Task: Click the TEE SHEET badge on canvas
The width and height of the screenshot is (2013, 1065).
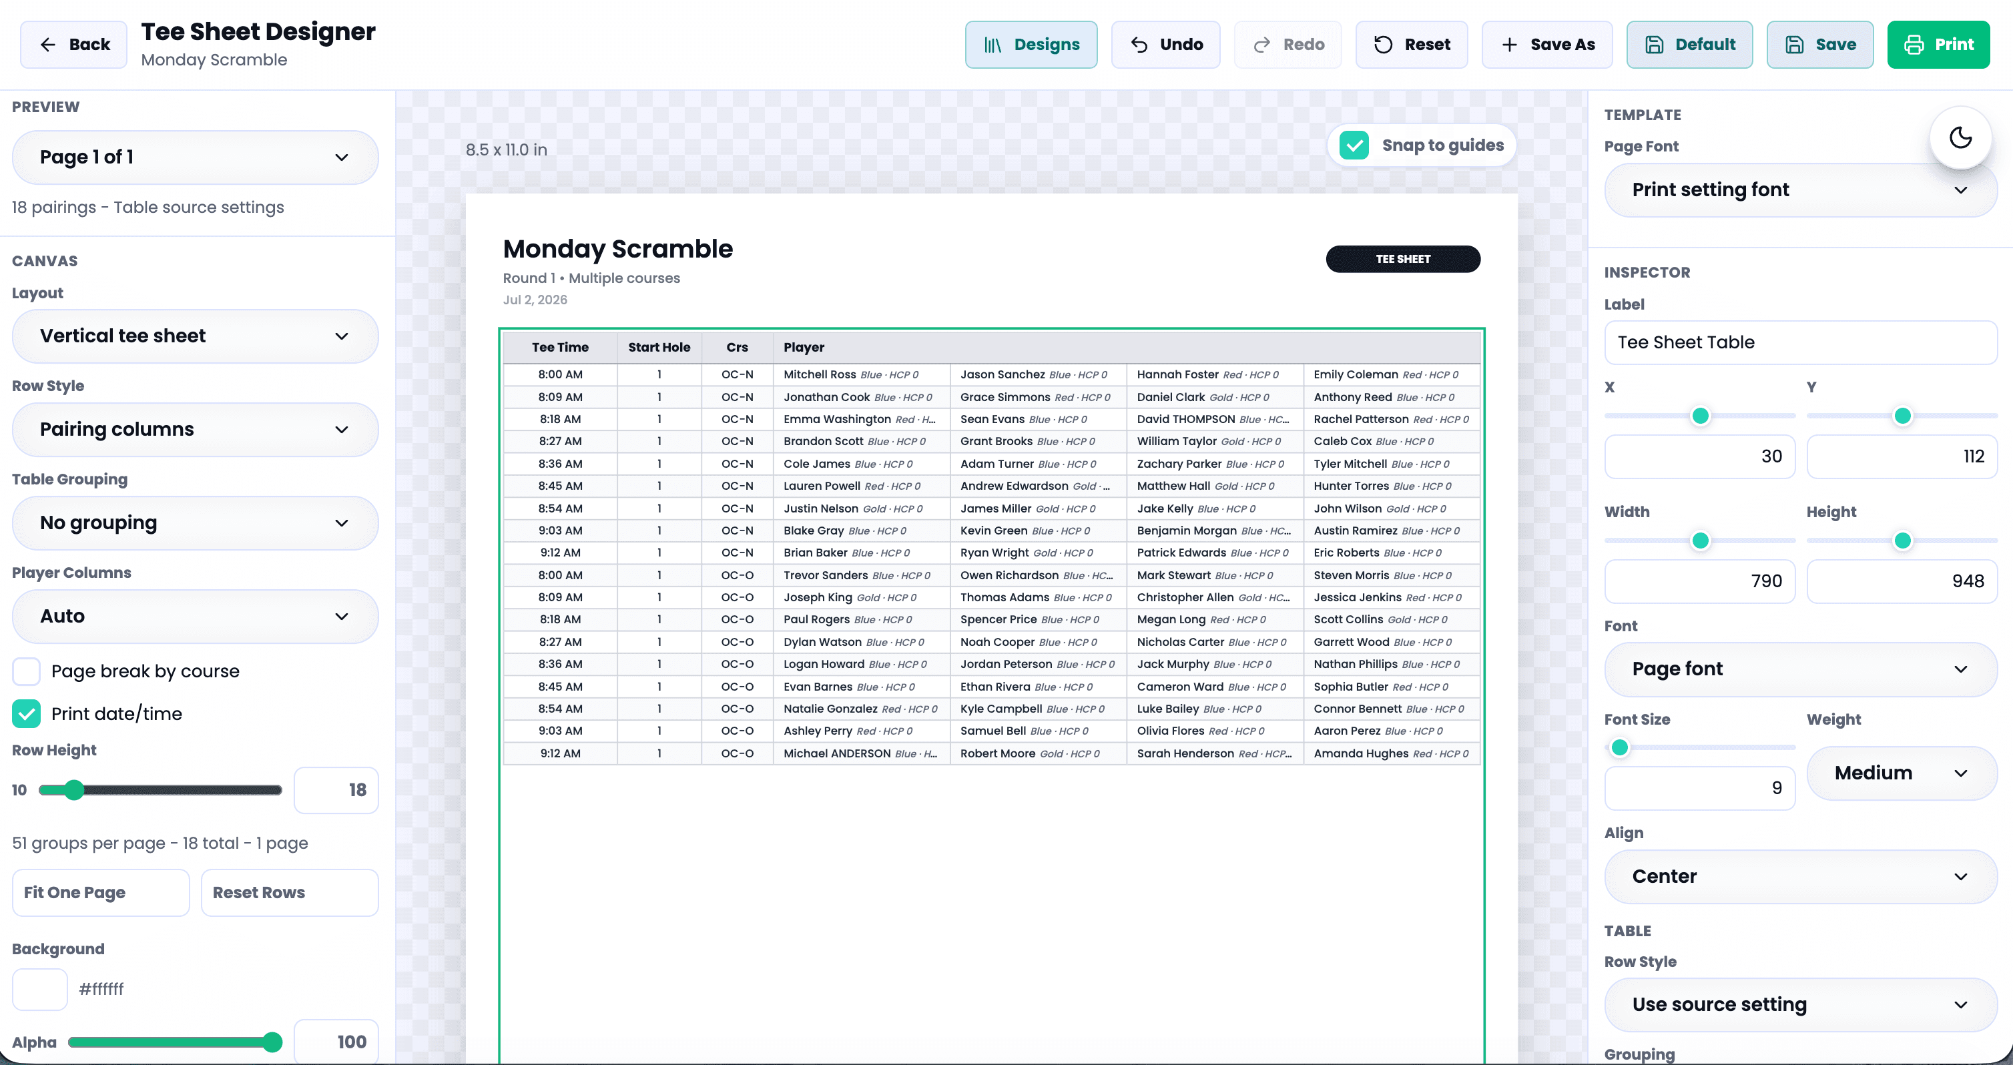Action: click(1403, 260)
